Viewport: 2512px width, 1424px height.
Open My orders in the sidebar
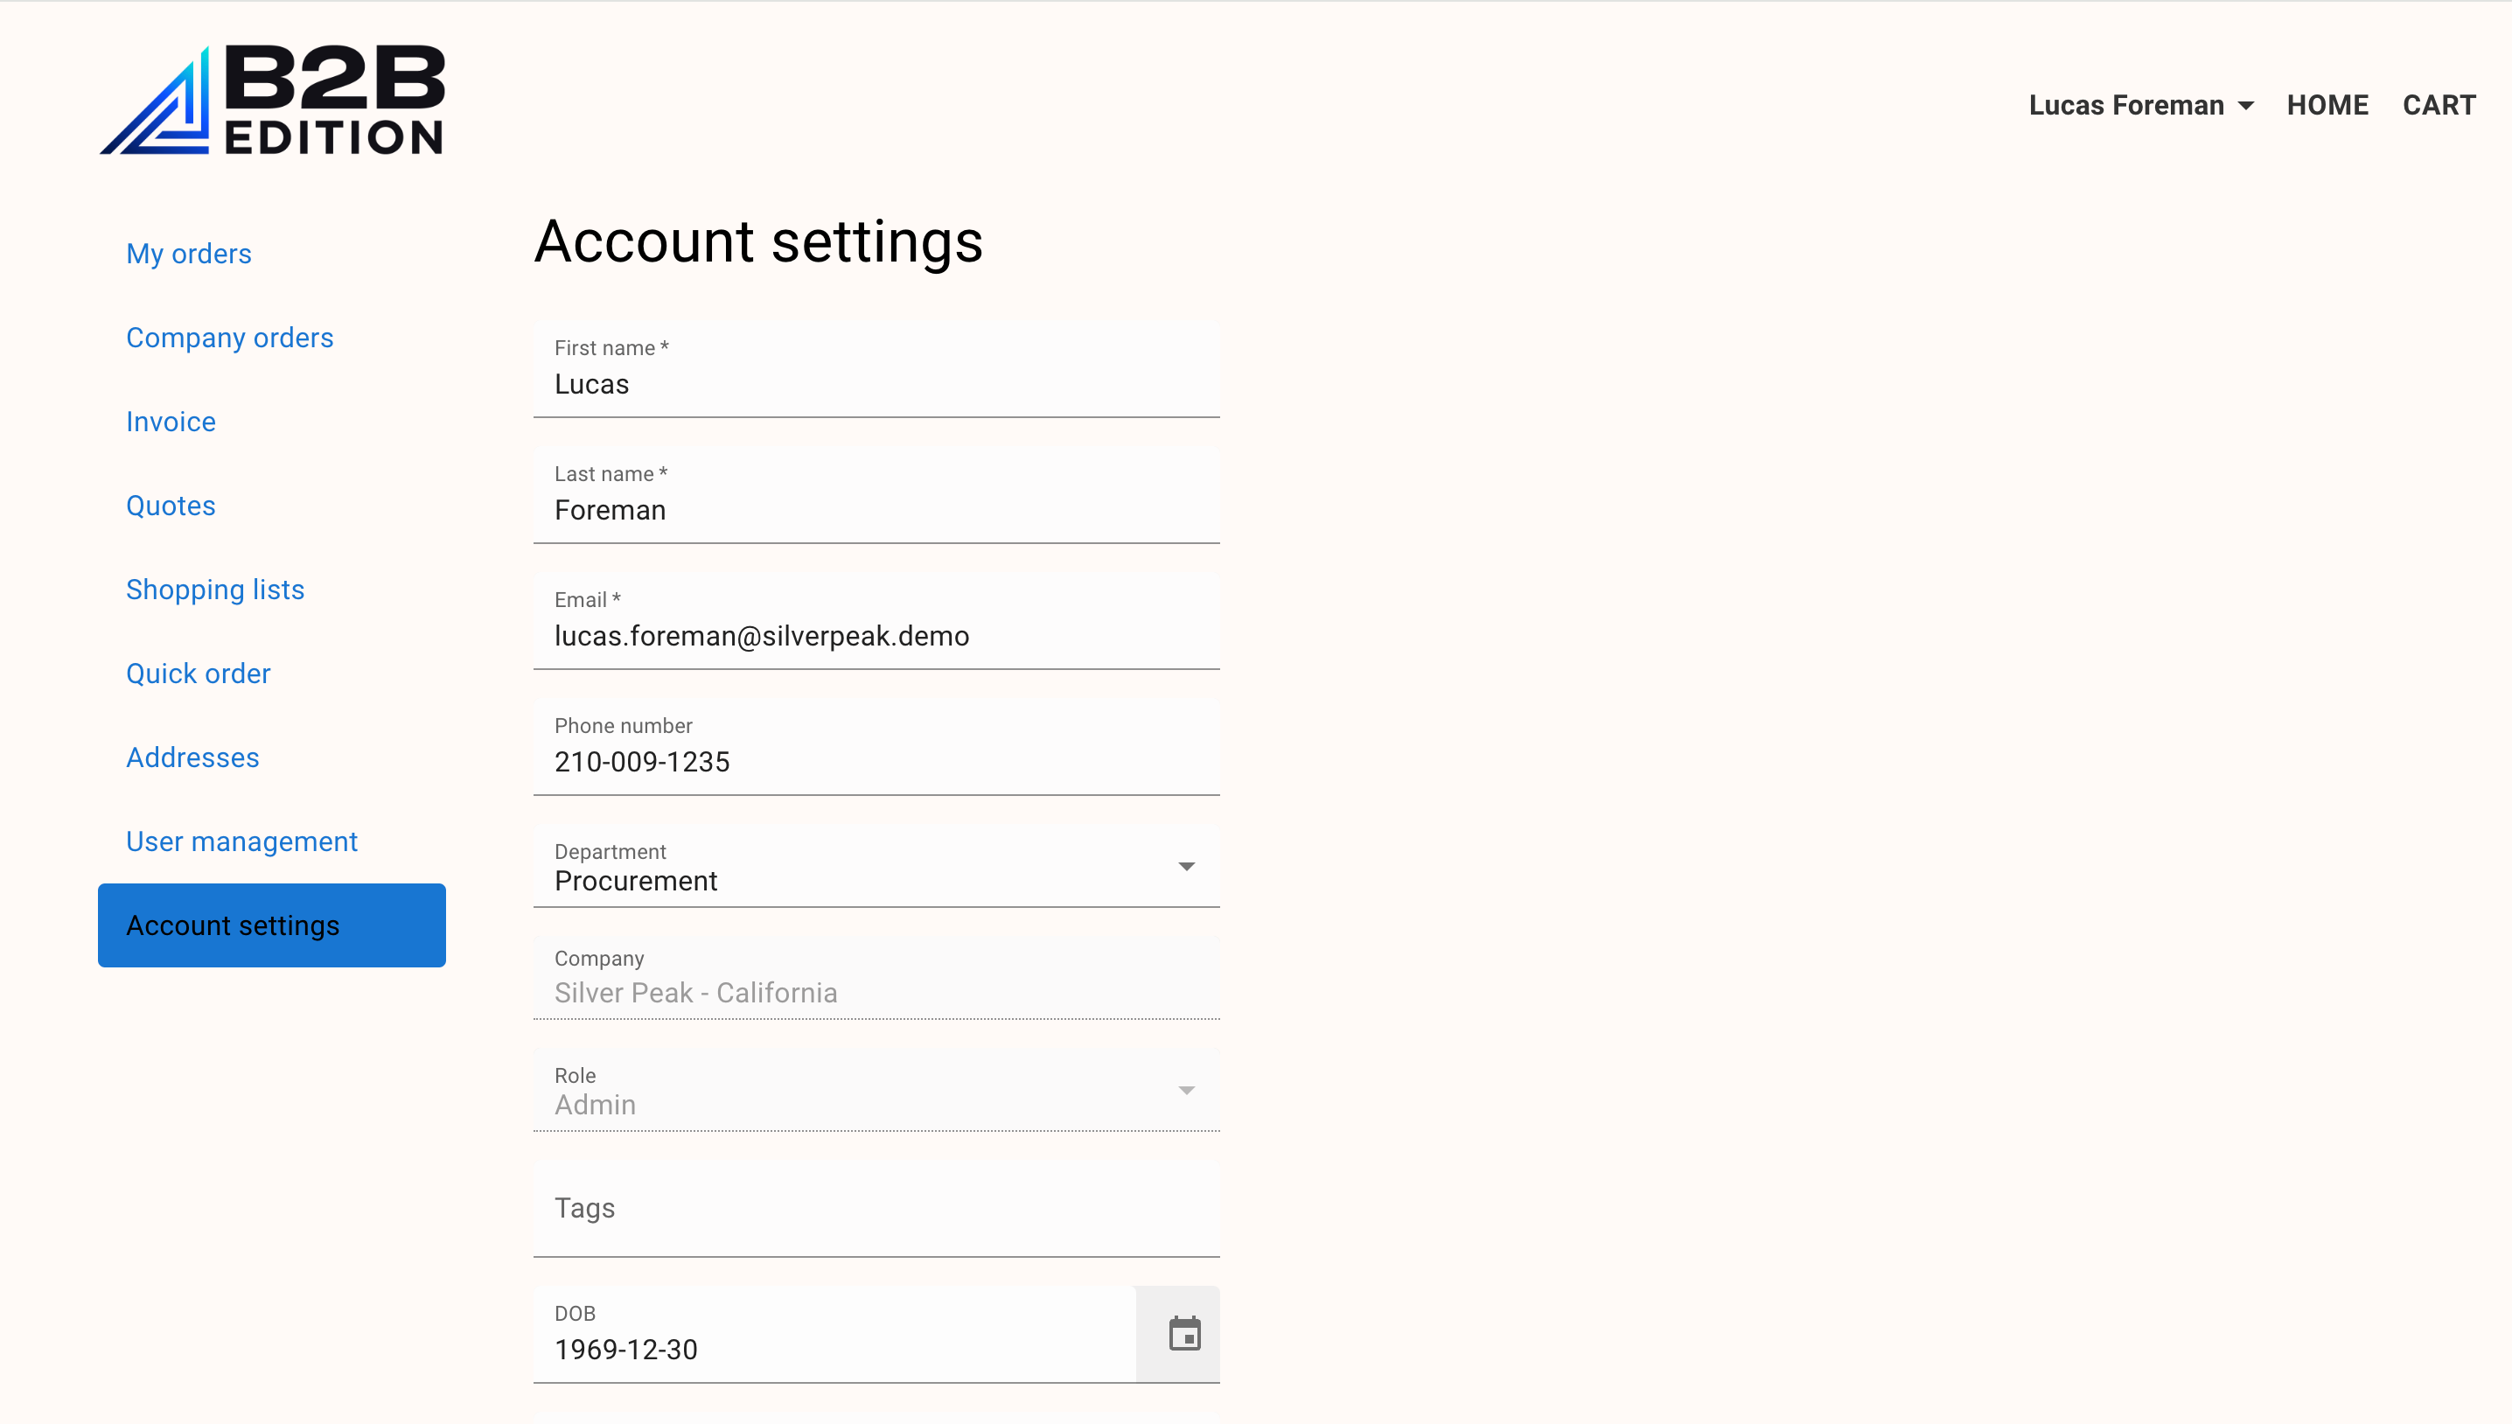coord(189,254)
